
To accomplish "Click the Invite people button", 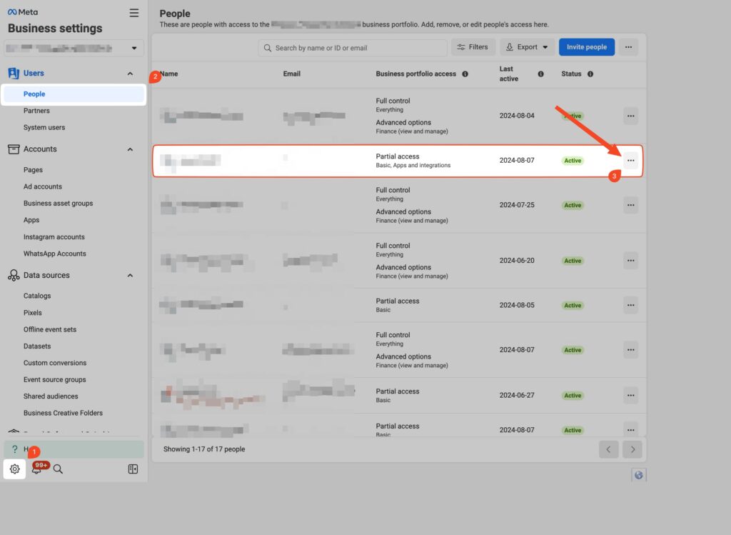I will pos(587,47).
